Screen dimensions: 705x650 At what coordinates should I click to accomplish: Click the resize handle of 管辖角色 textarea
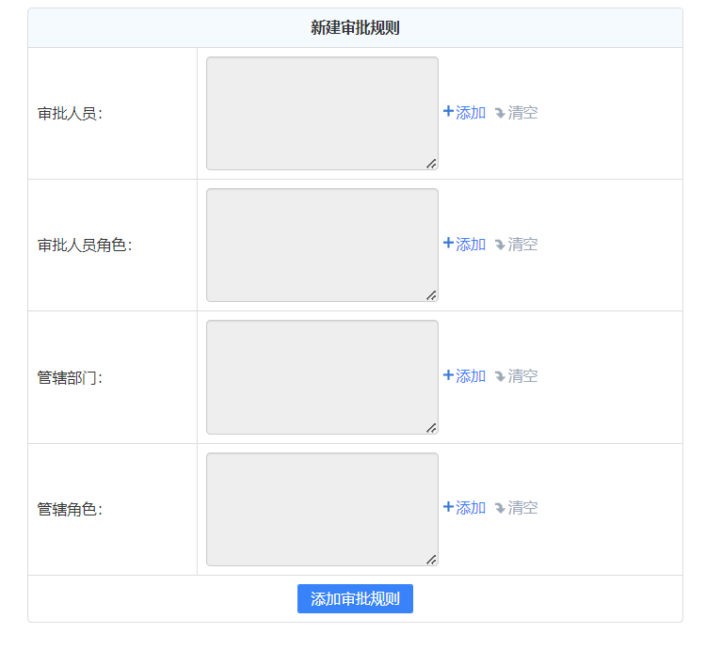coord(431,560)
